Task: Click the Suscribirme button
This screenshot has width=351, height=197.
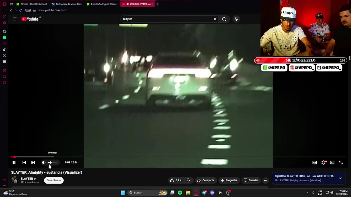Action: click(54, 180)
